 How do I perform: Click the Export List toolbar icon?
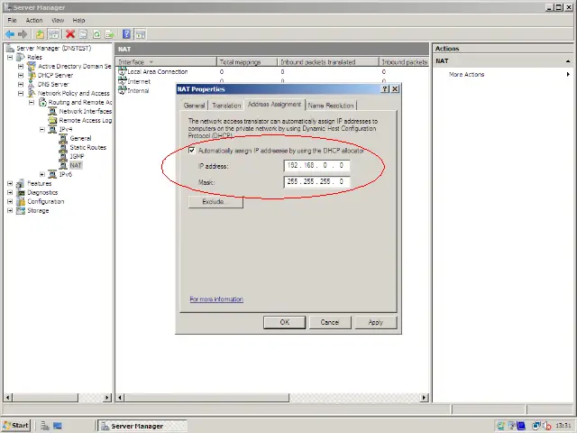[x=110, y=34]
